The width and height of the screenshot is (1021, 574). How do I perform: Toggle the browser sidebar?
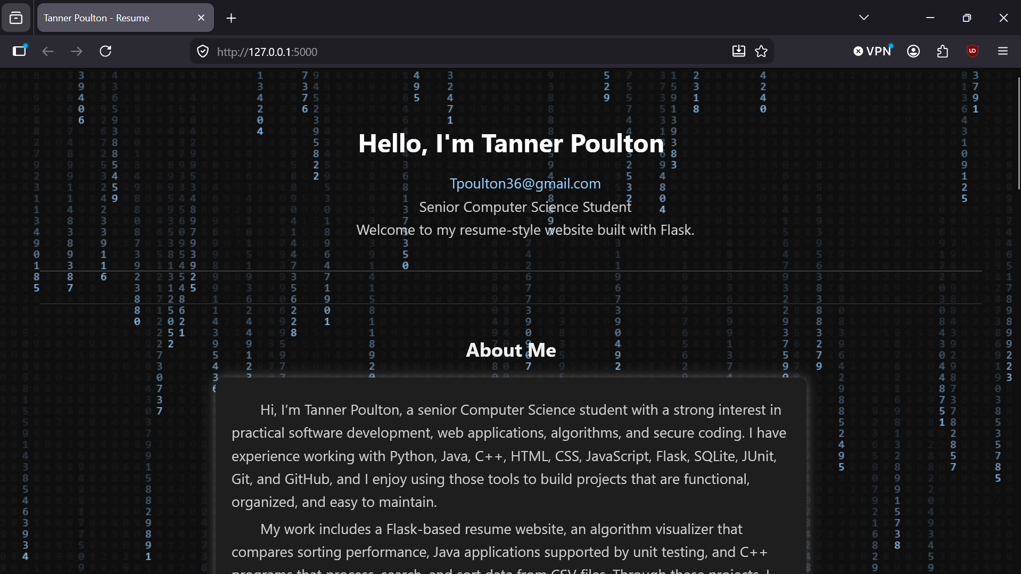click(20, 51)
